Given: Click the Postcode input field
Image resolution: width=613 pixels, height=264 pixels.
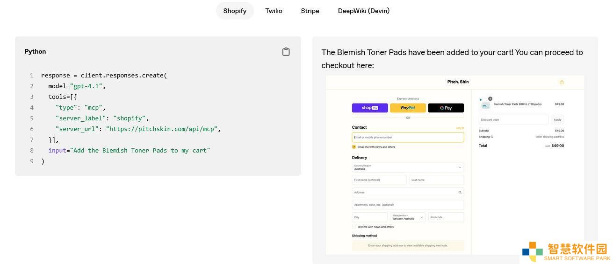Looking at the screenshot, I should (446, 217).
